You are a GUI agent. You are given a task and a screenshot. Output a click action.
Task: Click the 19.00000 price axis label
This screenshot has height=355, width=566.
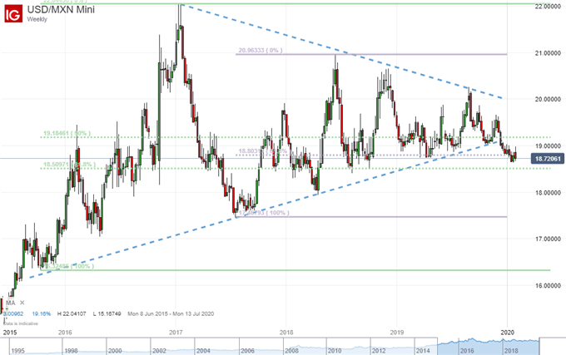(x=547, y=146)
